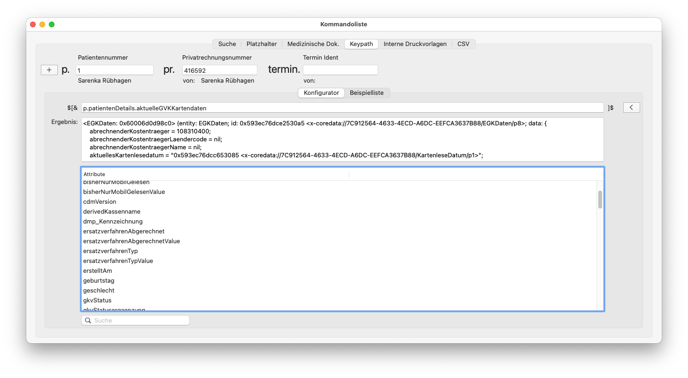Click the back chevron button next to keypath field
This screenshot has width=688, height=378.
(x=631, y=108)
